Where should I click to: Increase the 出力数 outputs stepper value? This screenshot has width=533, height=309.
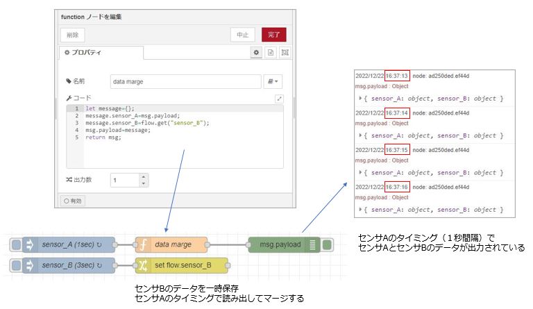(x=143, y=176)
